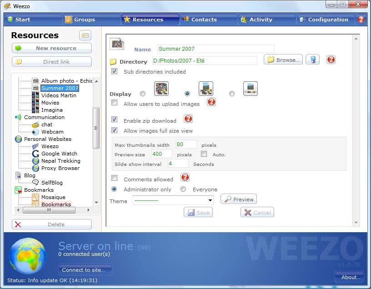Click the tree horizontal scroll right arrow
Image resolution: width=371 pixels, height=289 pixels.
88,210
